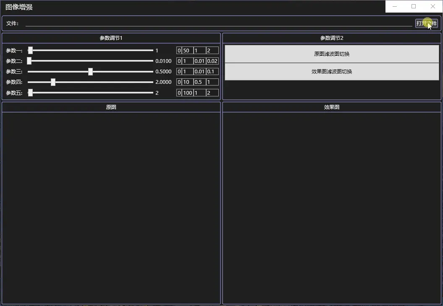Click 参数一 minimum field showing 0
443x306 pixels.
click(179, 51)
